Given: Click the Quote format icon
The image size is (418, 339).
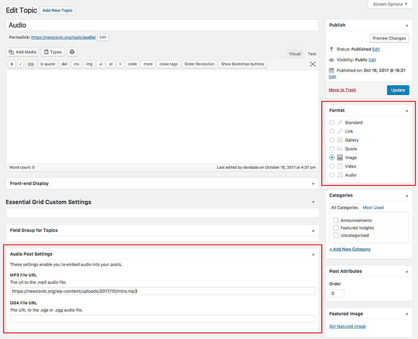Looking at the screenshot, I should (x=340, y=149).
